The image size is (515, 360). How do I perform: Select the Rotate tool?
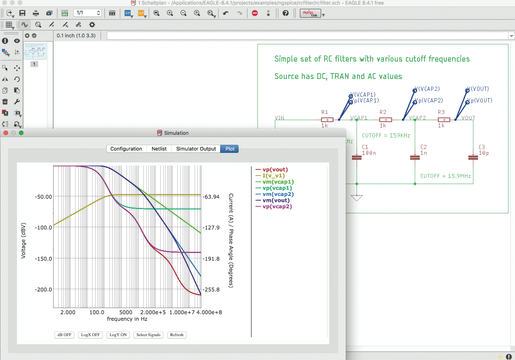17,79
